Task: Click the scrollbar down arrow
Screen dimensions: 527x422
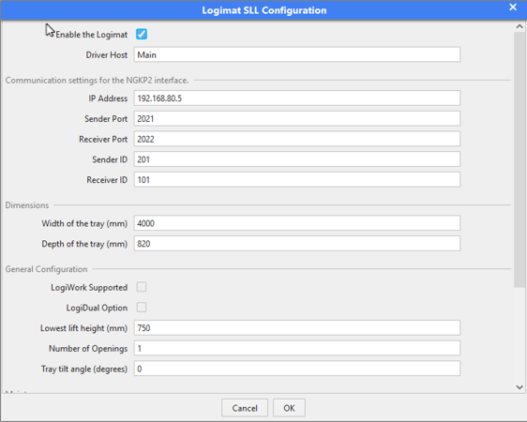Action: (519, 387)
